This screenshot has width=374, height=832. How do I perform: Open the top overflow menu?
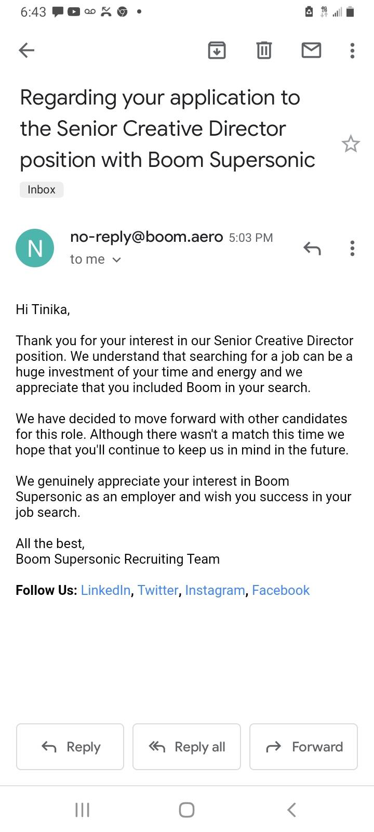point(352,50)
